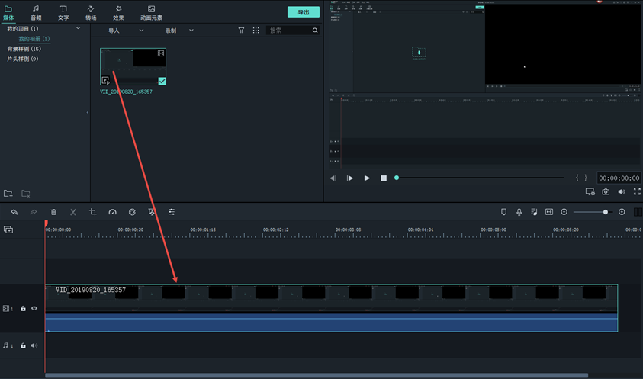The height and width of the screenshot is (379, 643).
Task: Click the play frame-by-frame button
Action: pyautogui.click(x=350, y=178)
